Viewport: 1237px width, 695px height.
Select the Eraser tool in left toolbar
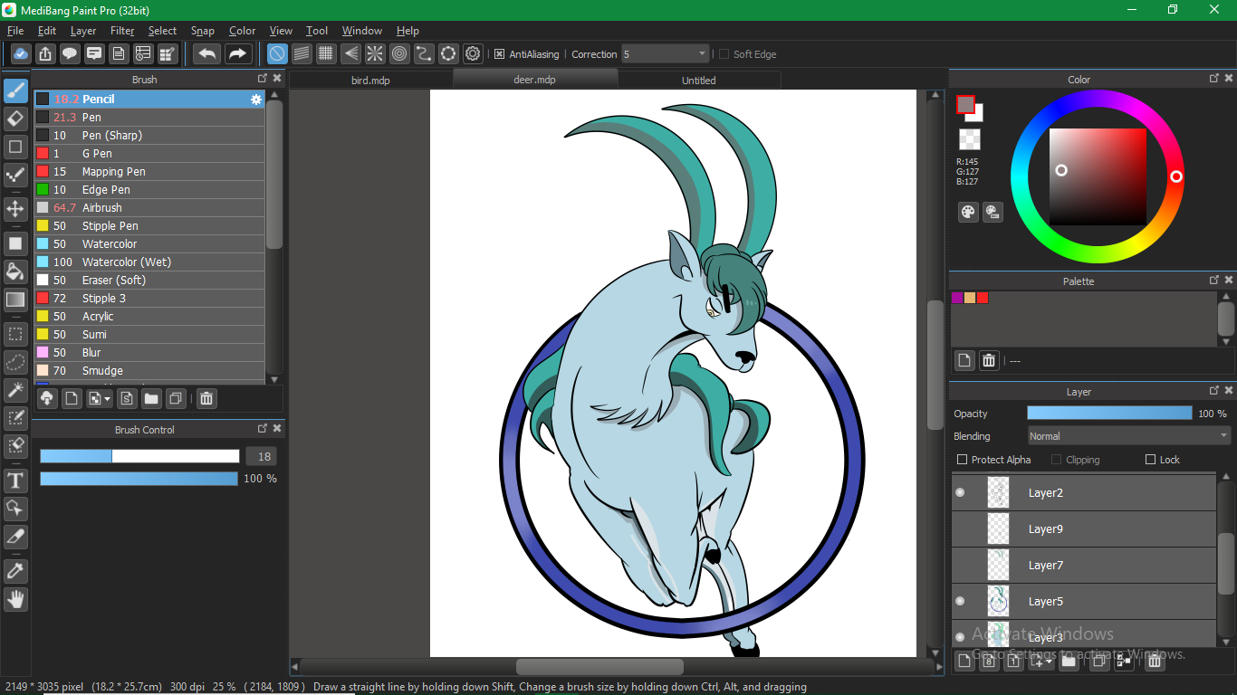[15, 119]
